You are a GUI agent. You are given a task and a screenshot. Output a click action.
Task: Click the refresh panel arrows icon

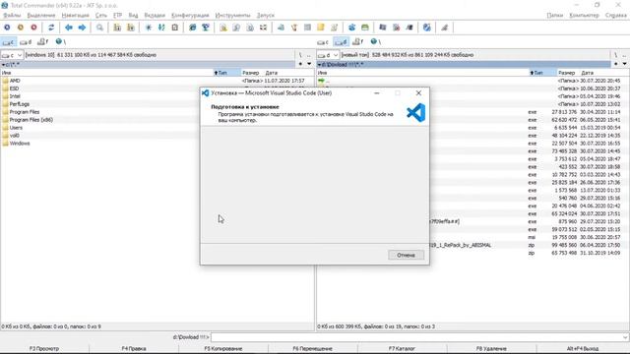coord(51,28)
